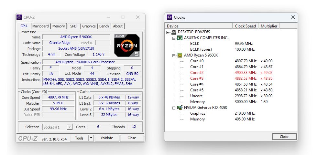Click the Clocks window title bar icon
The height and width of the screenshot is (155, 317).
169,17
